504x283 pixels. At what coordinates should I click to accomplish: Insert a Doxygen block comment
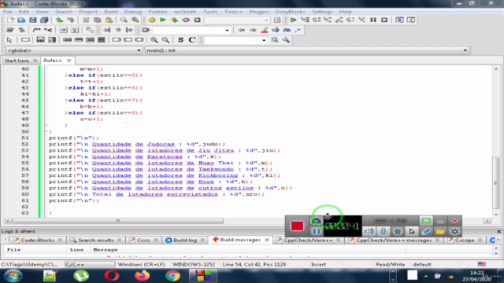(37, 30)
